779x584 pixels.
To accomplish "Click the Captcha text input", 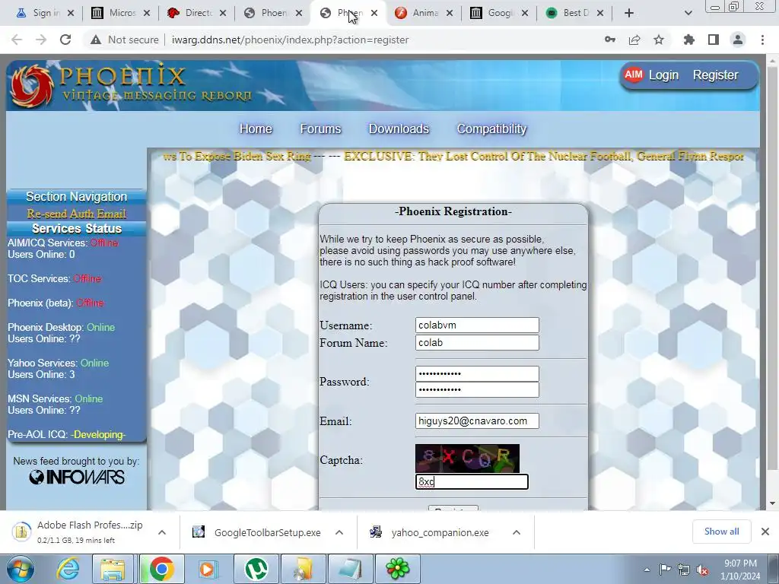I will point(472,481).
